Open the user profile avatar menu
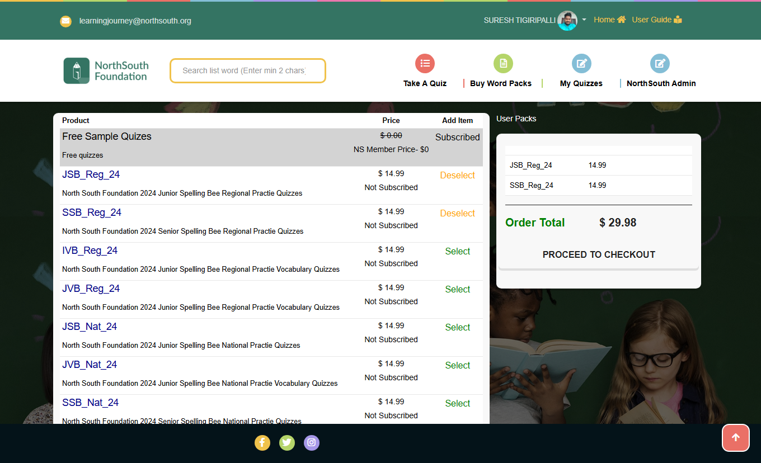 567,21
